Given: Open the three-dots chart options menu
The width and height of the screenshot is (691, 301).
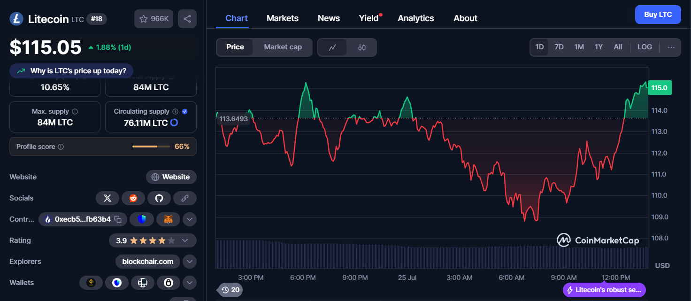Looking at the screenshot, I should click(x=671, y=47).
